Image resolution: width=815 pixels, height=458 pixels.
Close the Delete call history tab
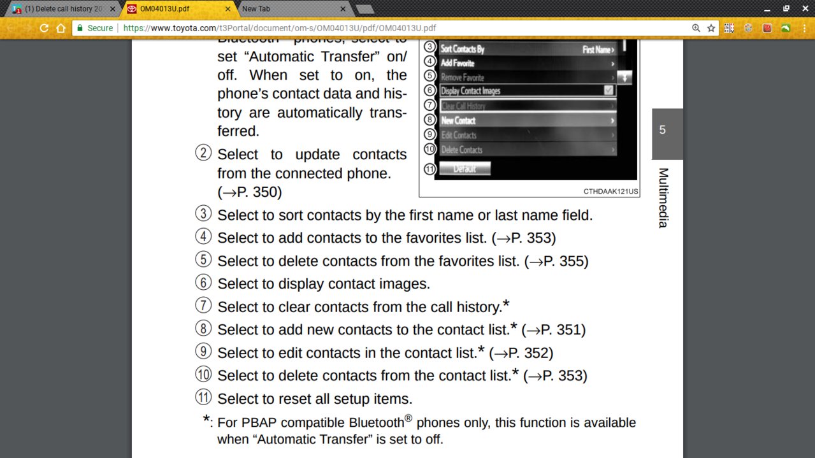113,9
